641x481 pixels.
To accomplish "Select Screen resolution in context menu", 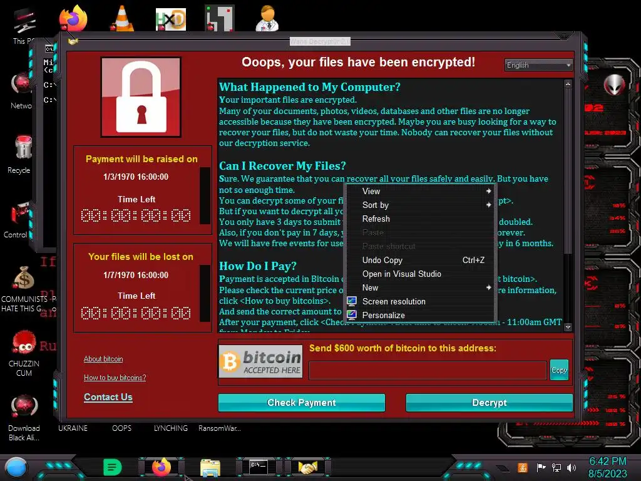I will (421, 301).
